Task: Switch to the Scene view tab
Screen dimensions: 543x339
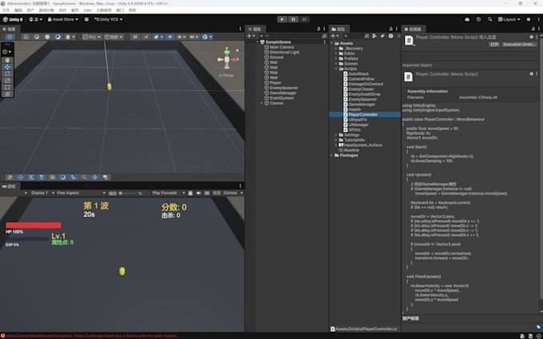Action: click(x=9, y=29)
